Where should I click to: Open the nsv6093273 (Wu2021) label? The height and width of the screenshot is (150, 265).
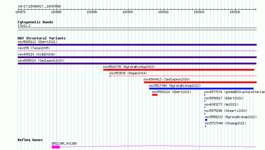pos(221,104)
